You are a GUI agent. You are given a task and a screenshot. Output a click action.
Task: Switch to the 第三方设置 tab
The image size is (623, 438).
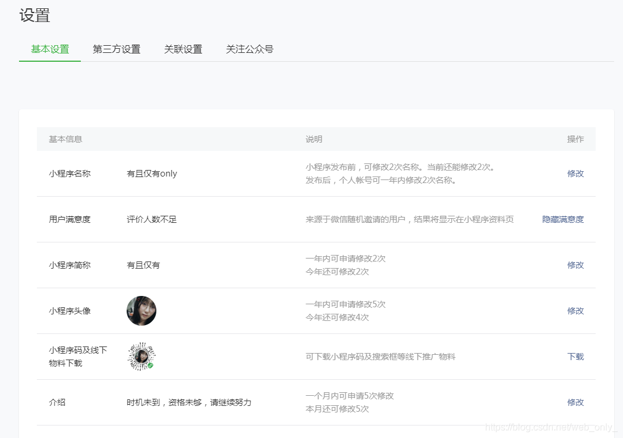[116, 49]
